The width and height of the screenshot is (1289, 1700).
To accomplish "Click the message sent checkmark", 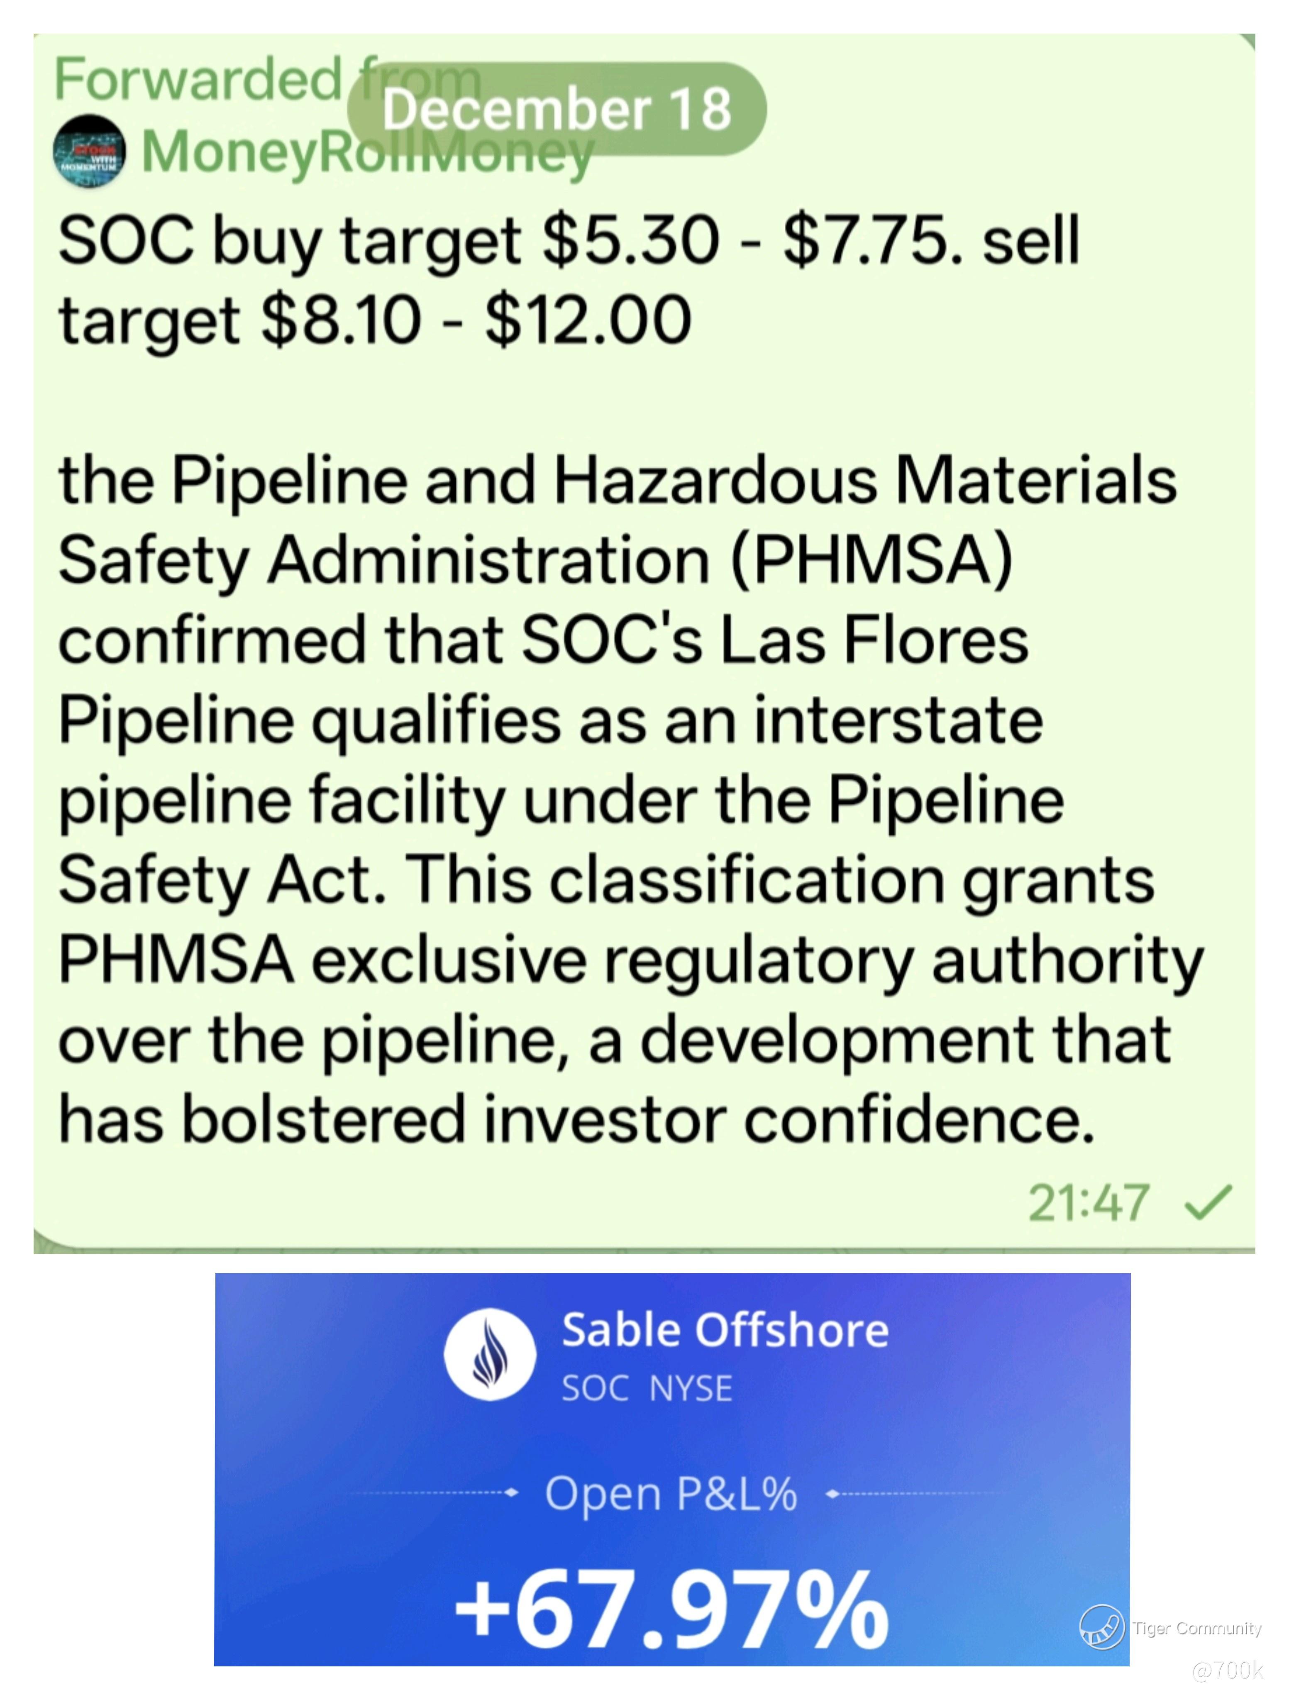I will [x=1209, y=1202].
